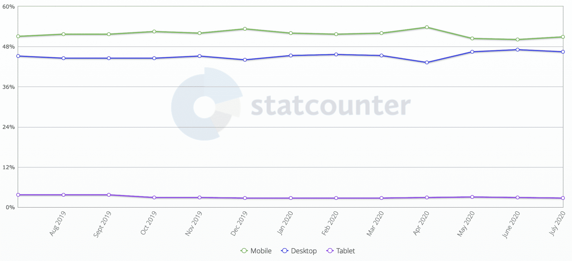Image resolution: width=572 pixels, height=261 pixels.
Task: Click the Aug 2019 axis label
Action: (58, 223)
